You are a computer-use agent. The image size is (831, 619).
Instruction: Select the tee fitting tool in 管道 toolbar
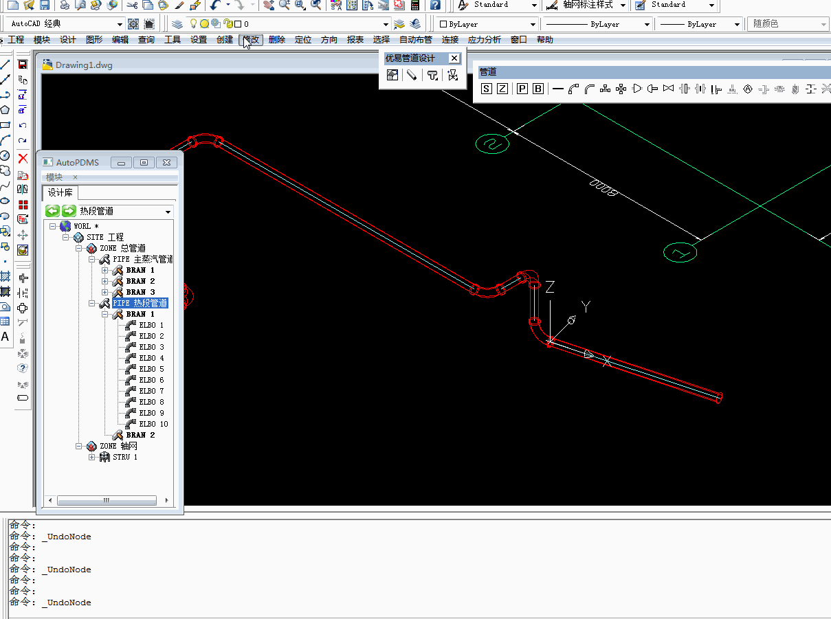605,89
